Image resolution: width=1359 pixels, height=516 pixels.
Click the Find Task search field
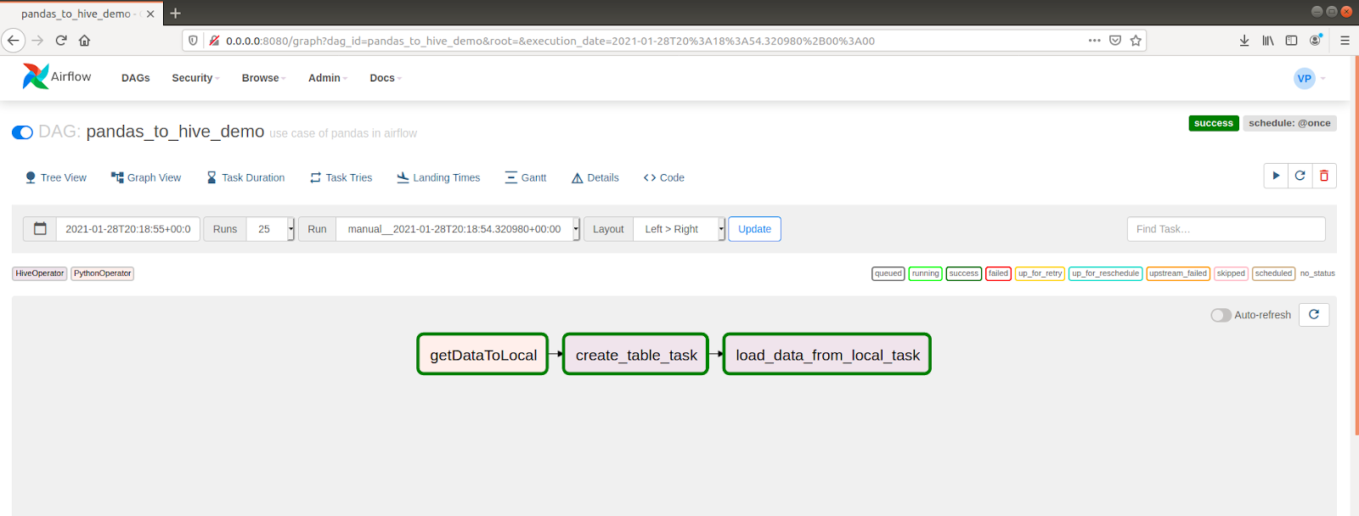(x=1226, y=229)
